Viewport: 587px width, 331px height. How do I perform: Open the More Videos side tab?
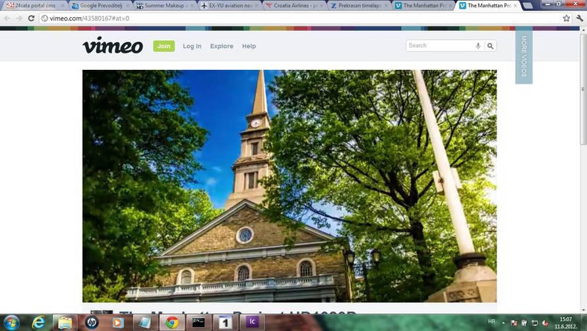(524, 56)
